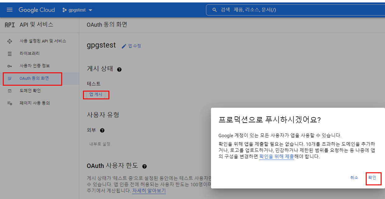The width and height of the screenshot is (385, 199).
Task: Click the 사용자 유형 section heading
Action: 103,115
